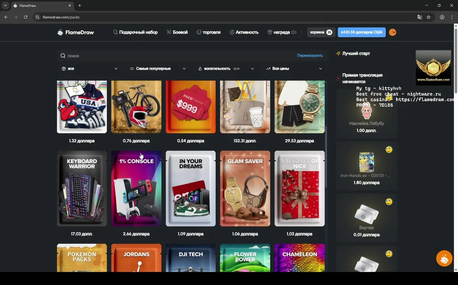Click the Лучший старт heading

tap(356, 53)
